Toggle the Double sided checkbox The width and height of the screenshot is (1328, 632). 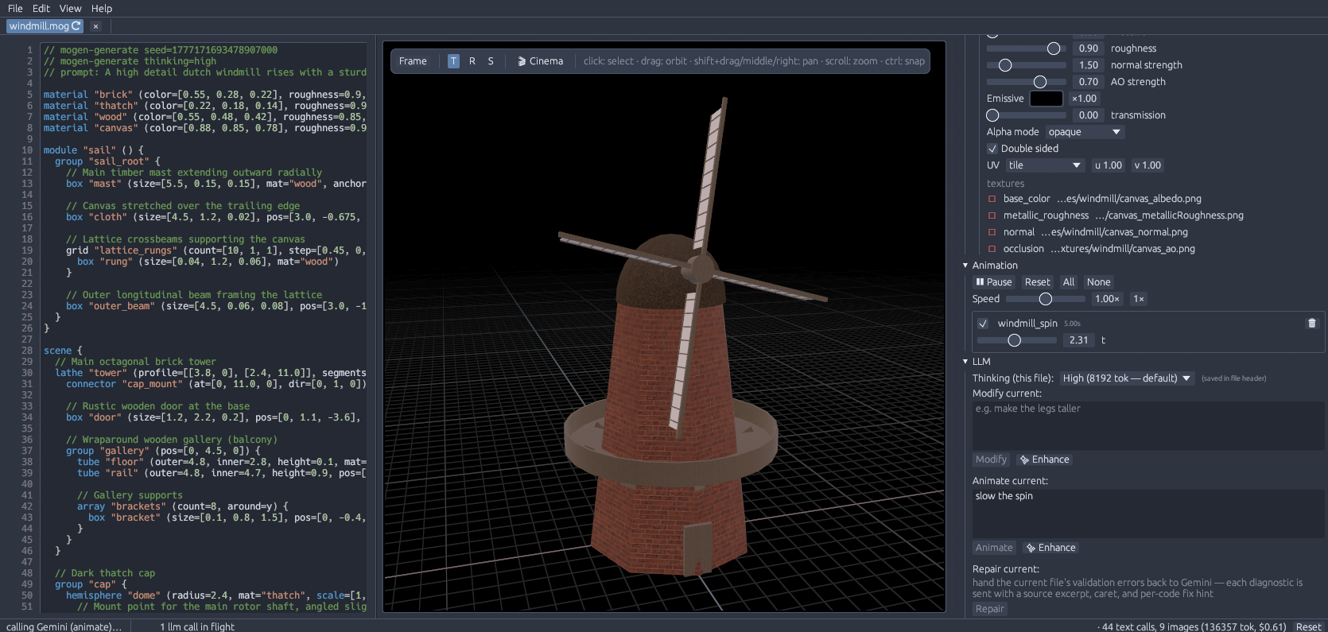[x=992, y=149]
